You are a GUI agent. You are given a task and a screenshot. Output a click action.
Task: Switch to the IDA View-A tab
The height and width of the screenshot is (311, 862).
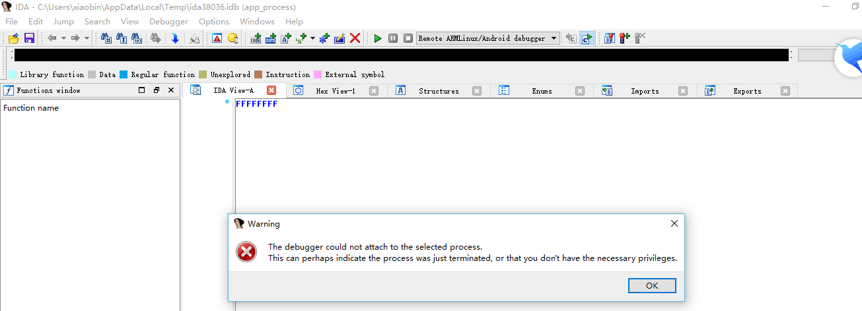tap(233, 91)
